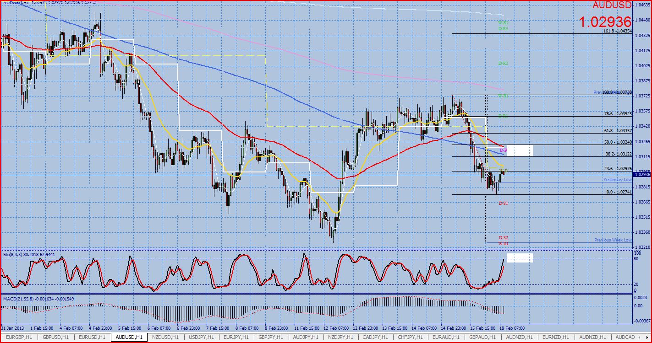Select the red D-S1 support label
Screen dimensions: 652x343
coord(503,203)
